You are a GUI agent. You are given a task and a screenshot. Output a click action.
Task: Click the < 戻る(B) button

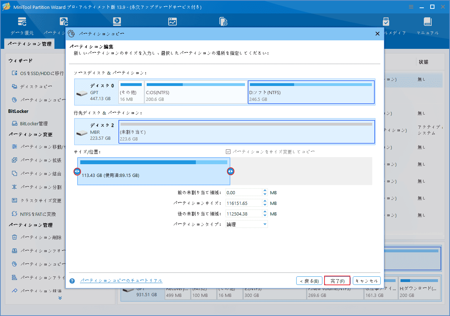tap(309, 281)
